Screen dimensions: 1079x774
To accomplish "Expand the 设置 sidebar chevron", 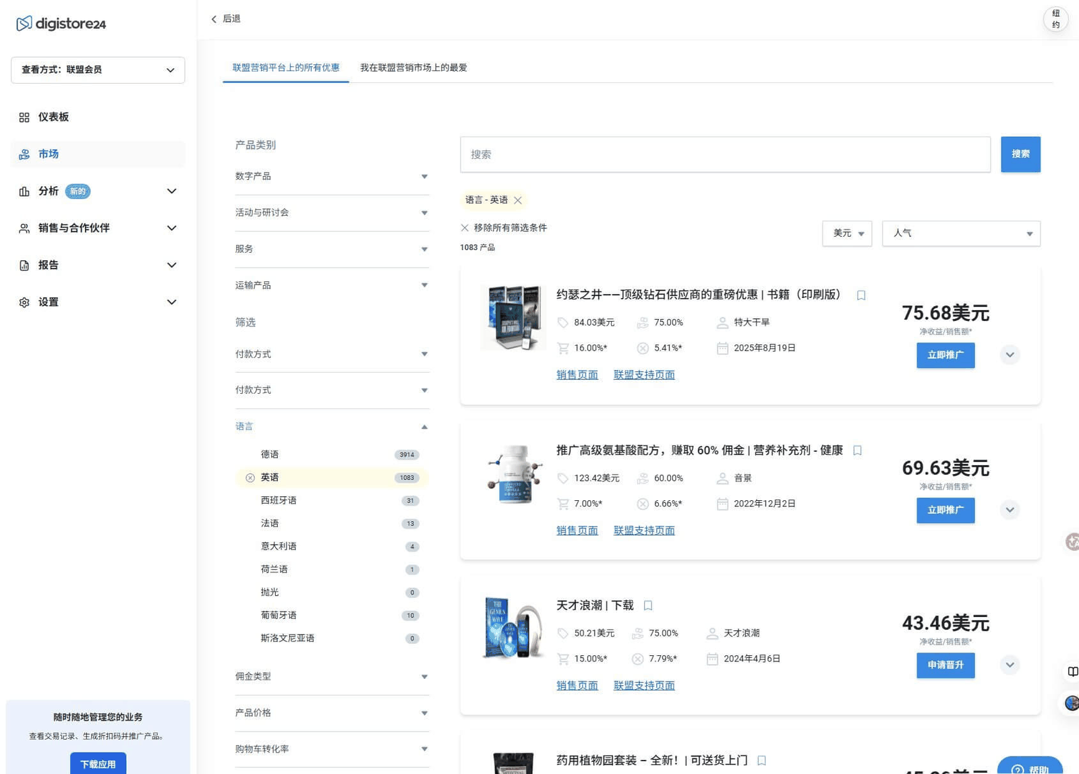I will (171, 303).
